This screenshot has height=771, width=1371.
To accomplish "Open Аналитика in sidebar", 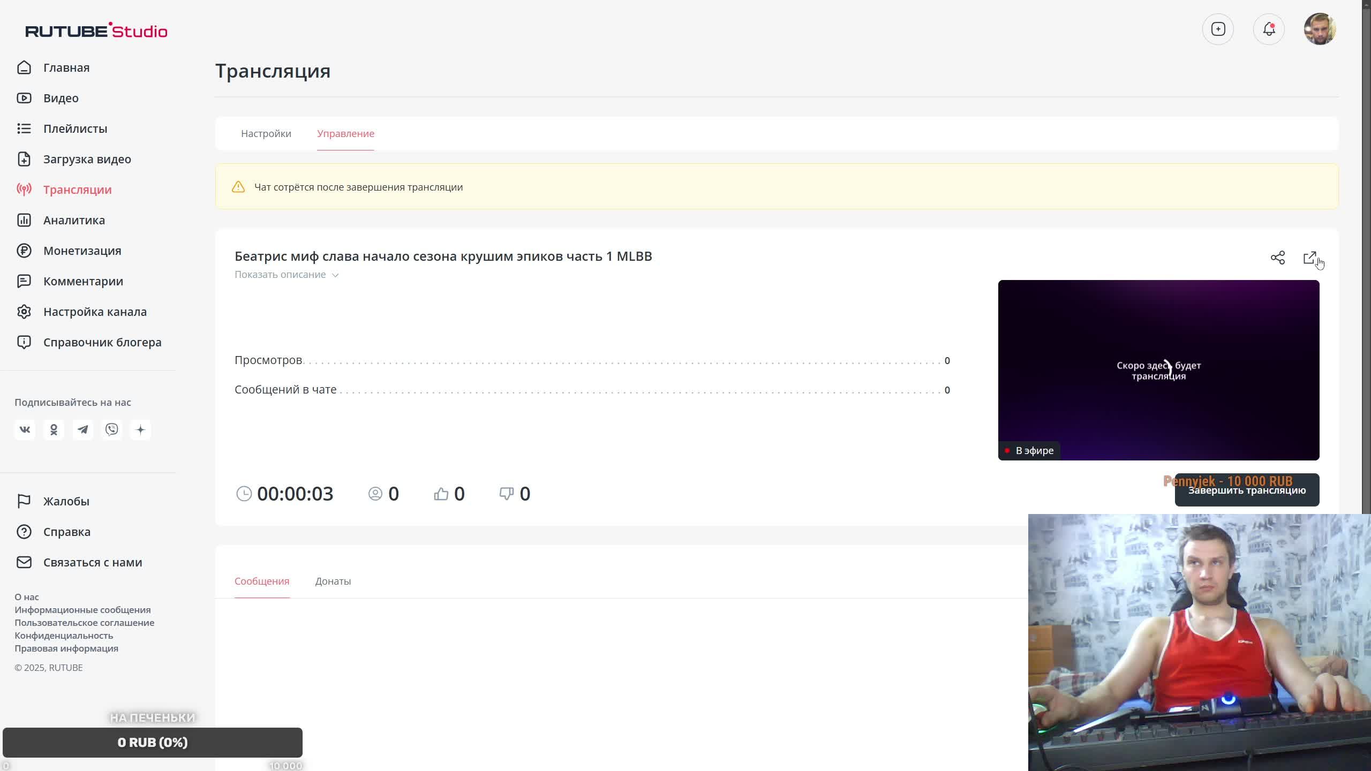I will [74, 220].
